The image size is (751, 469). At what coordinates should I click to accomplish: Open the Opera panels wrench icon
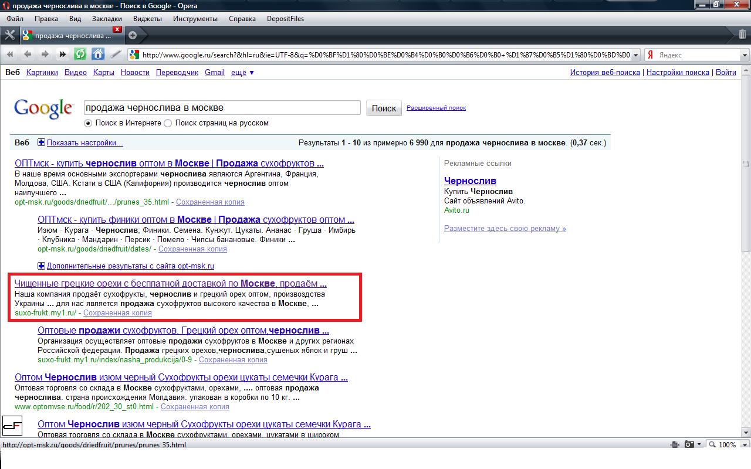coord(9,35)
